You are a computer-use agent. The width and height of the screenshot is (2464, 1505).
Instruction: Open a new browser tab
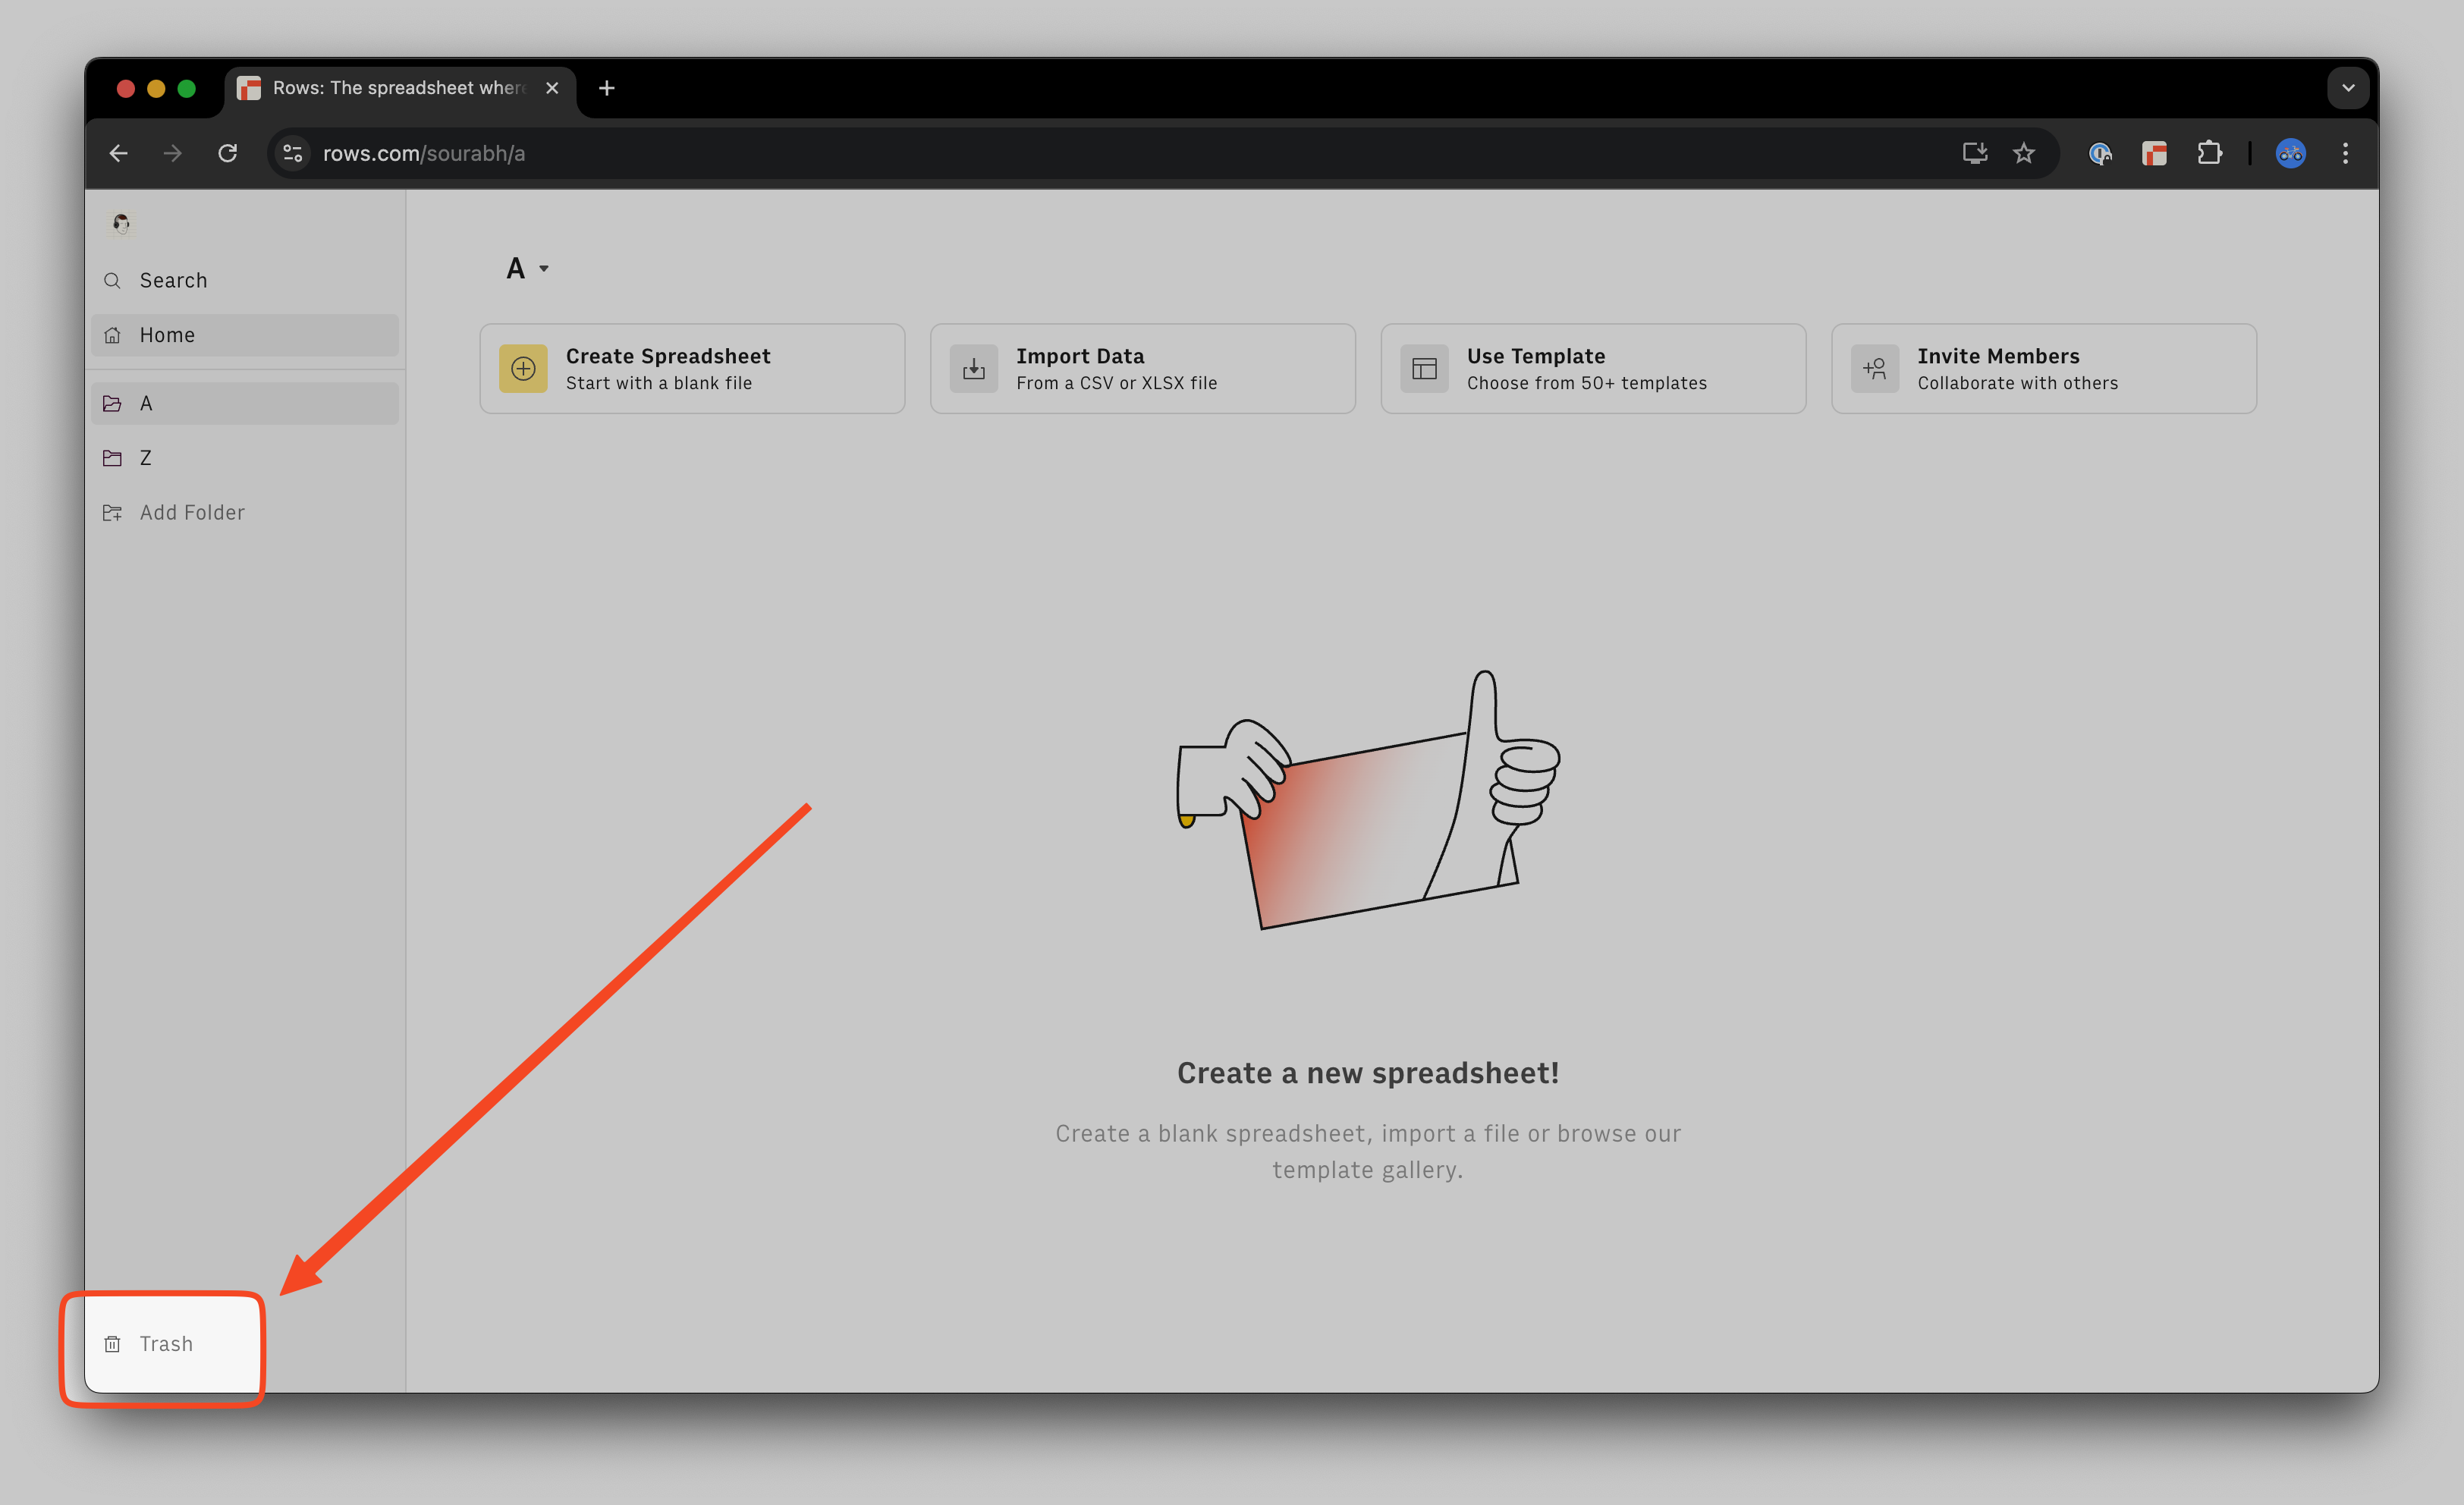[606, 88]
